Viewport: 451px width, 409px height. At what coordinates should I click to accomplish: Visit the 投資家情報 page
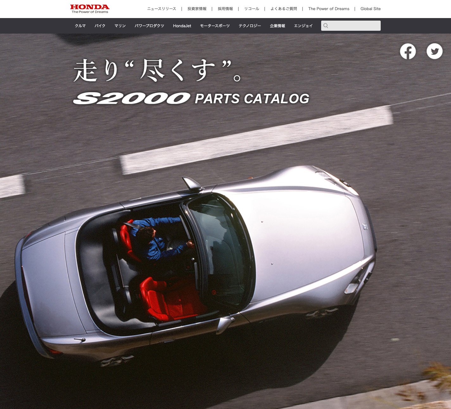point(197,9)
